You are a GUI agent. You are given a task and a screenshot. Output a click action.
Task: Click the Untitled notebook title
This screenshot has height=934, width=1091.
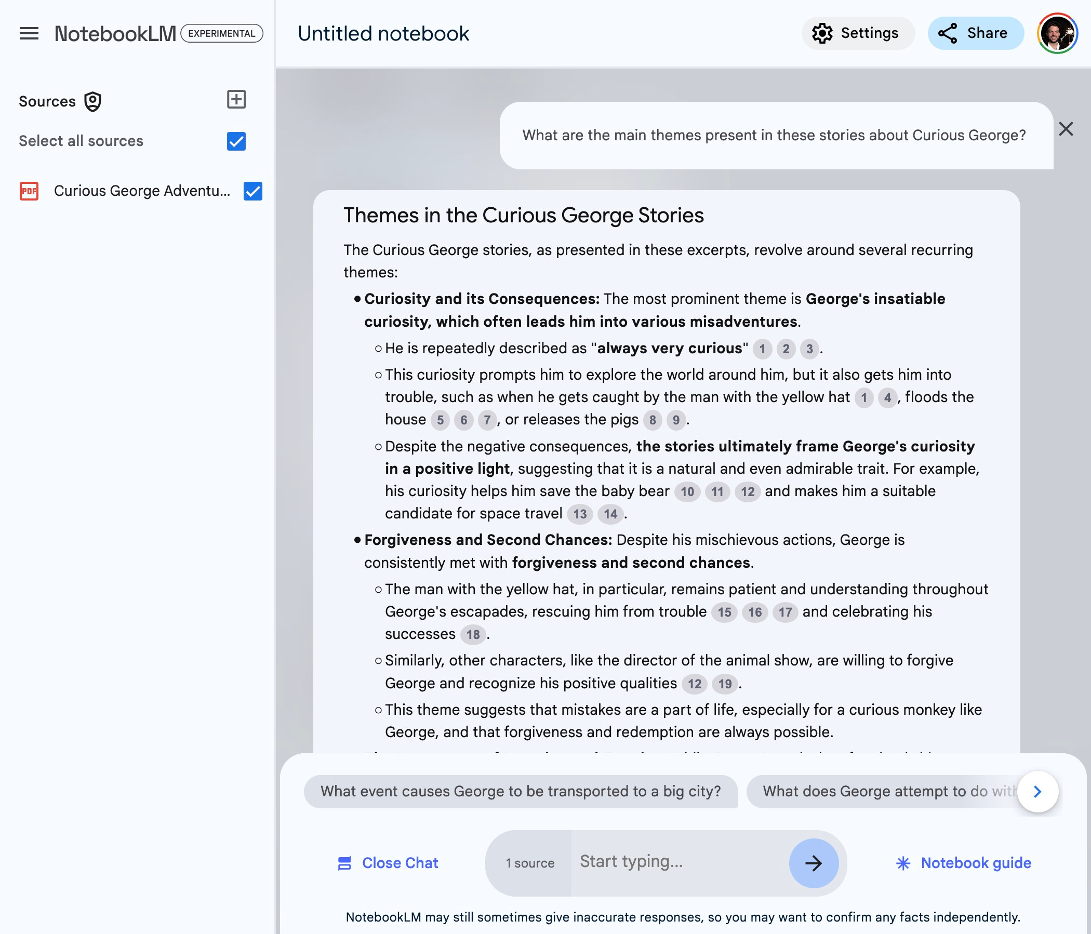coord(383,34)
